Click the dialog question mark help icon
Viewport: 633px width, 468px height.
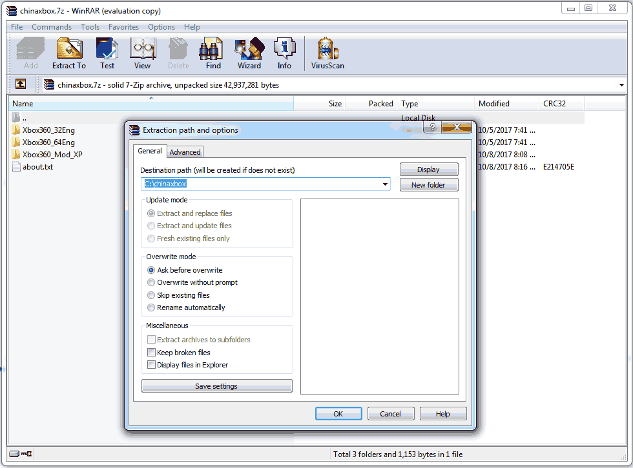click(432, 127)
